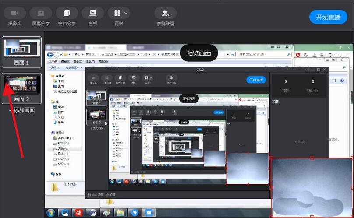Image resolution: width=354 pixels, height=218 pixels.
Task: Select the red-bordered camera overlay in preview
Action: pos(311,187)
